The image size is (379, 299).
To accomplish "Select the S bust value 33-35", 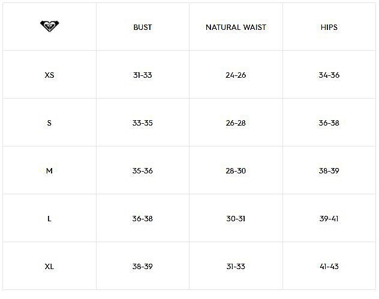I will pos(143,123).
